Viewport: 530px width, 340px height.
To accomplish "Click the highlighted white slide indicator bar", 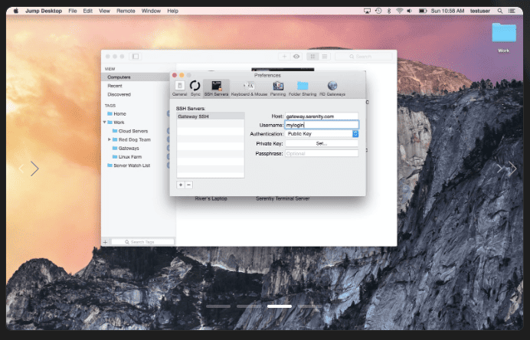I will (x=280, y=306).
